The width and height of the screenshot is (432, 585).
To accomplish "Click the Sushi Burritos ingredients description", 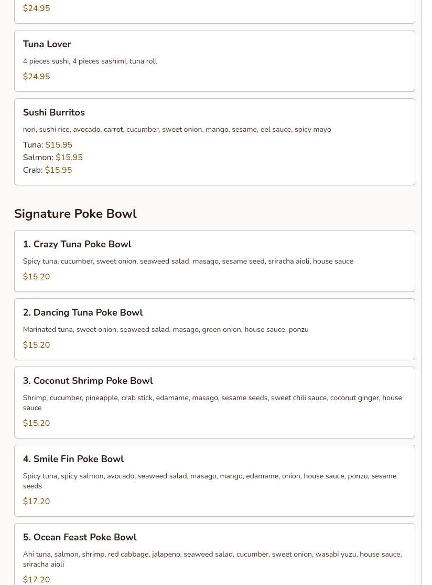I will 177,130.
